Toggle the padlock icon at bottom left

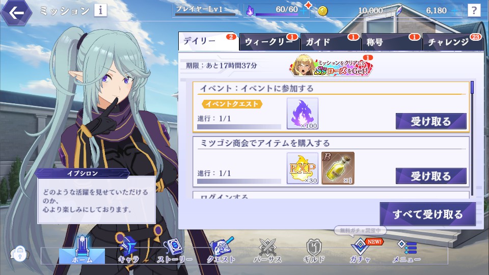(x=20, y=253)
